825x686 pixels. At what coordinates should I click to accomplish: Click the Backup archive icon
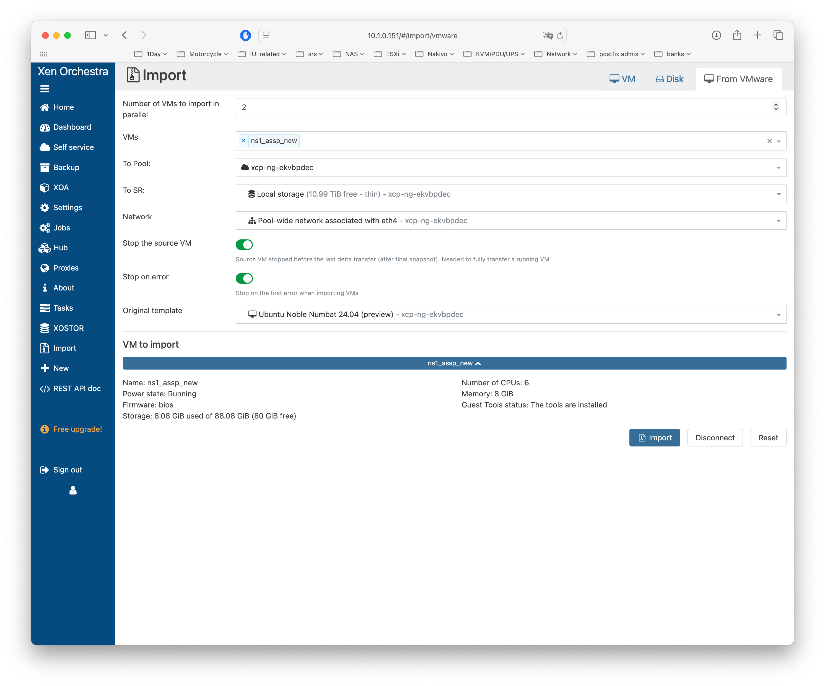tap(45, 168)
